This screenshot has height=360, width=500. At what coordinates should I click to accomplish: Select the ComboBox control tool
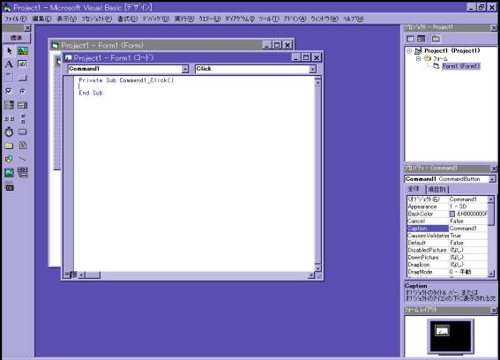coord(9,105)
